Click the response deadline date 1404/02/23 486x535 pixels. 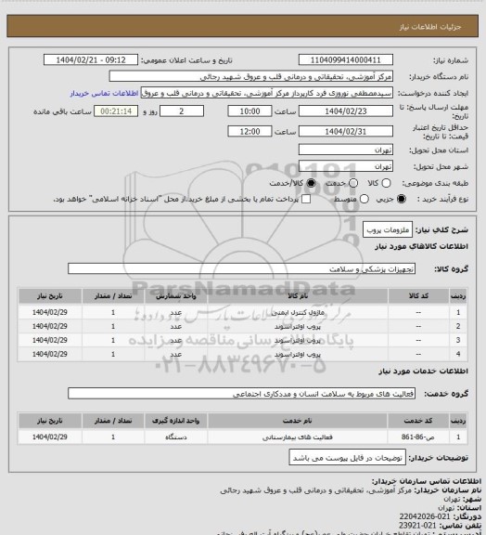[346, 111]
